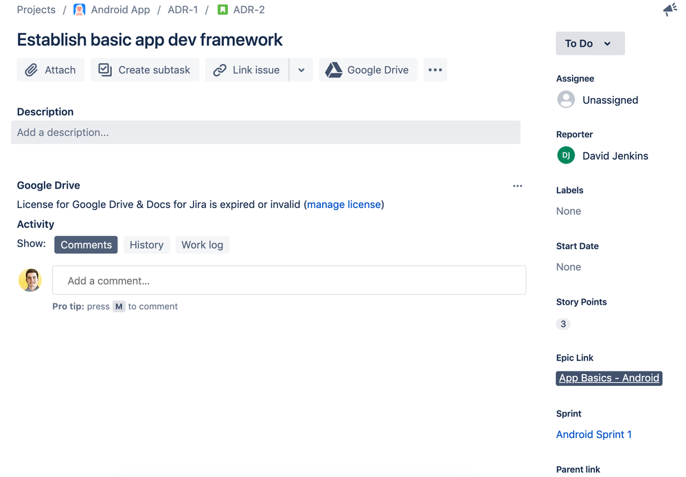Image resolution: width=686 pixels, height=477 pixels.
Task: Click the Attach button
Action: (x=51, y=70)
